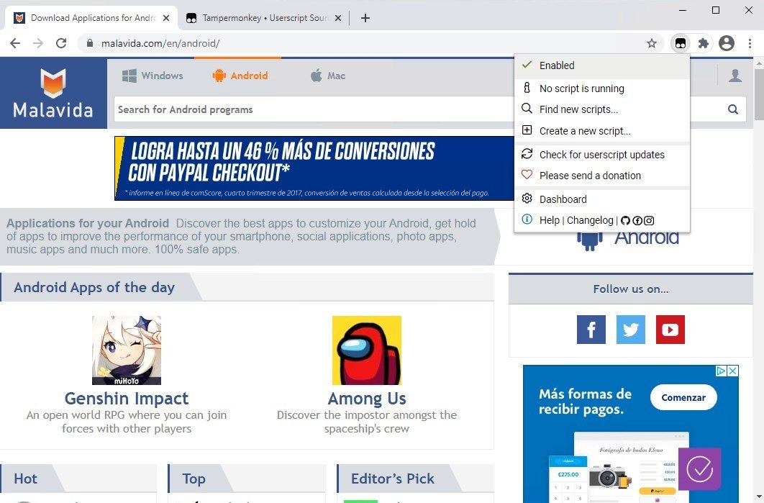Click the PayPal Checkout banner ad

(314, 168)
